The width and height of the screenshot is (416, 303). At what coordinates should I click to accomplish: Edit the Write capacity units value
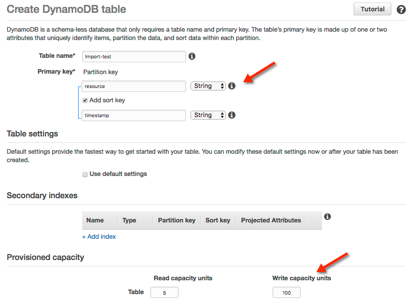[x=286, y=292]
